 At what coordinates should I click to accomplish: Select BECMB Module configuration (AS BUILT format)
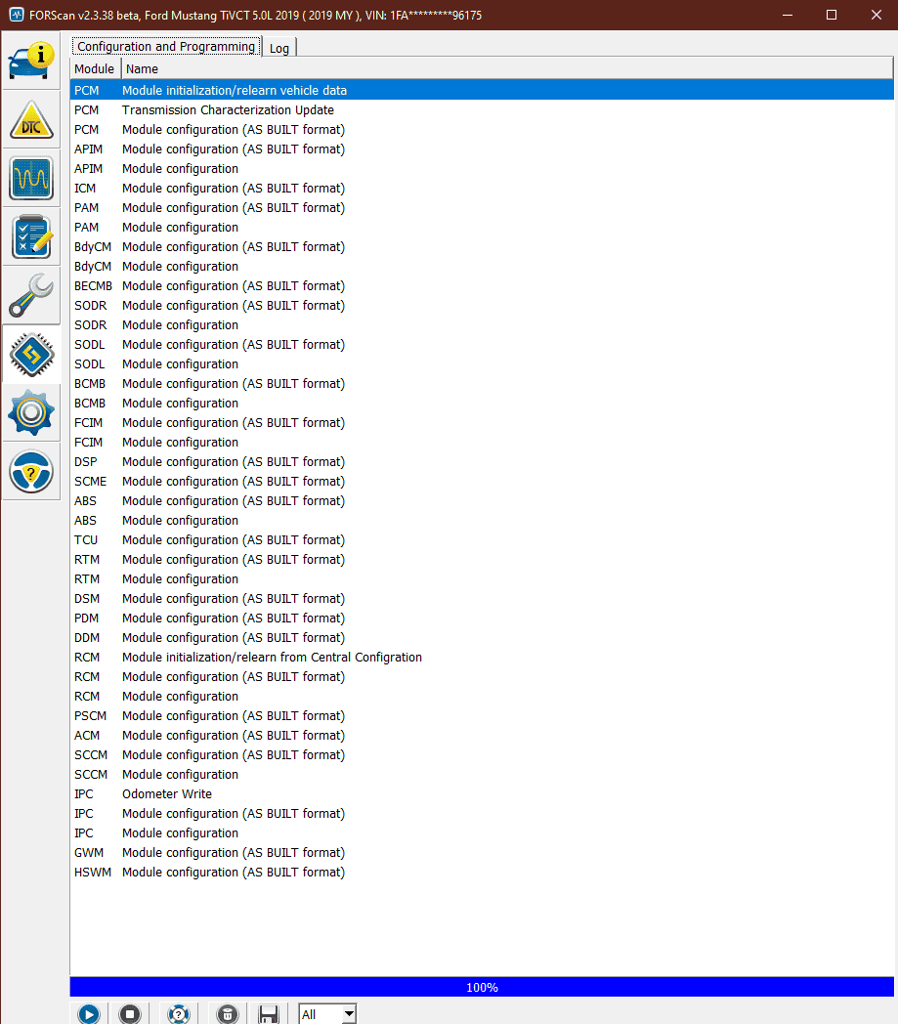click(x=482, y=286)
